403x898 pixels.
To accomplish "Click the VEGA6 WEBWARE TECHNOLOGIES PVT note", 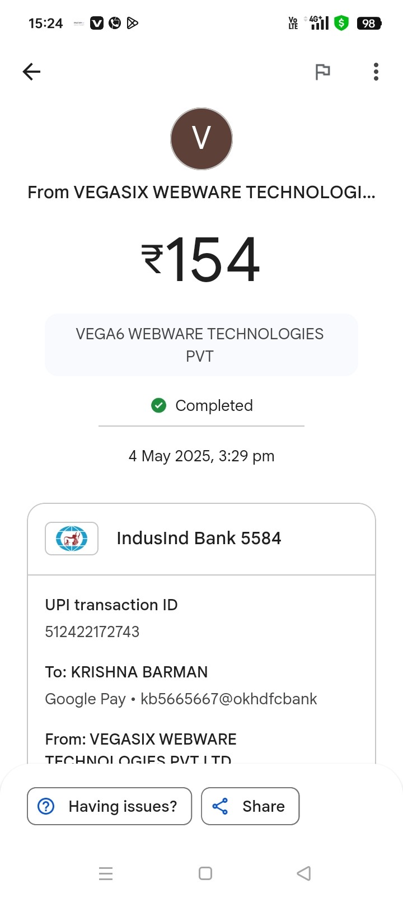I will tap(201, 345).
